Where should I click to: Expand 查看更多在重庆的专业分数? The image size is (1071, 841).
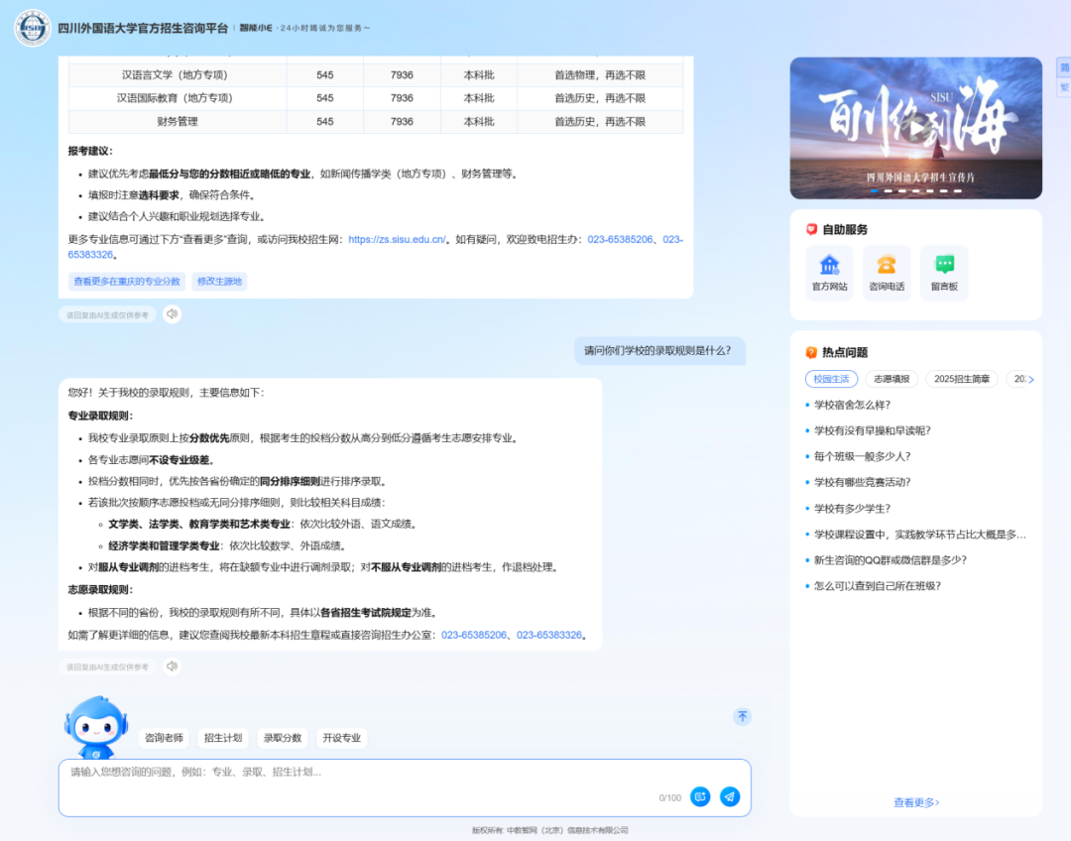click(127, 282)
